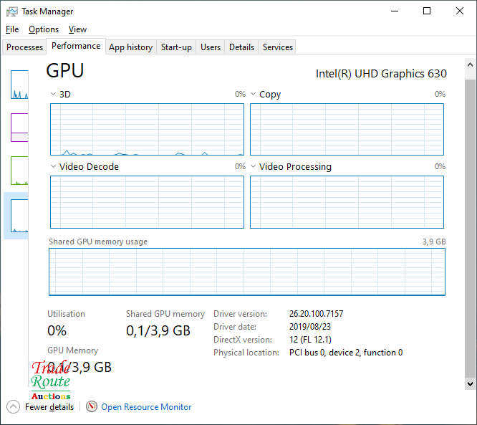
Task: Select the green Disk graph thumbnail in the sidebar
Action: point(19,171)
